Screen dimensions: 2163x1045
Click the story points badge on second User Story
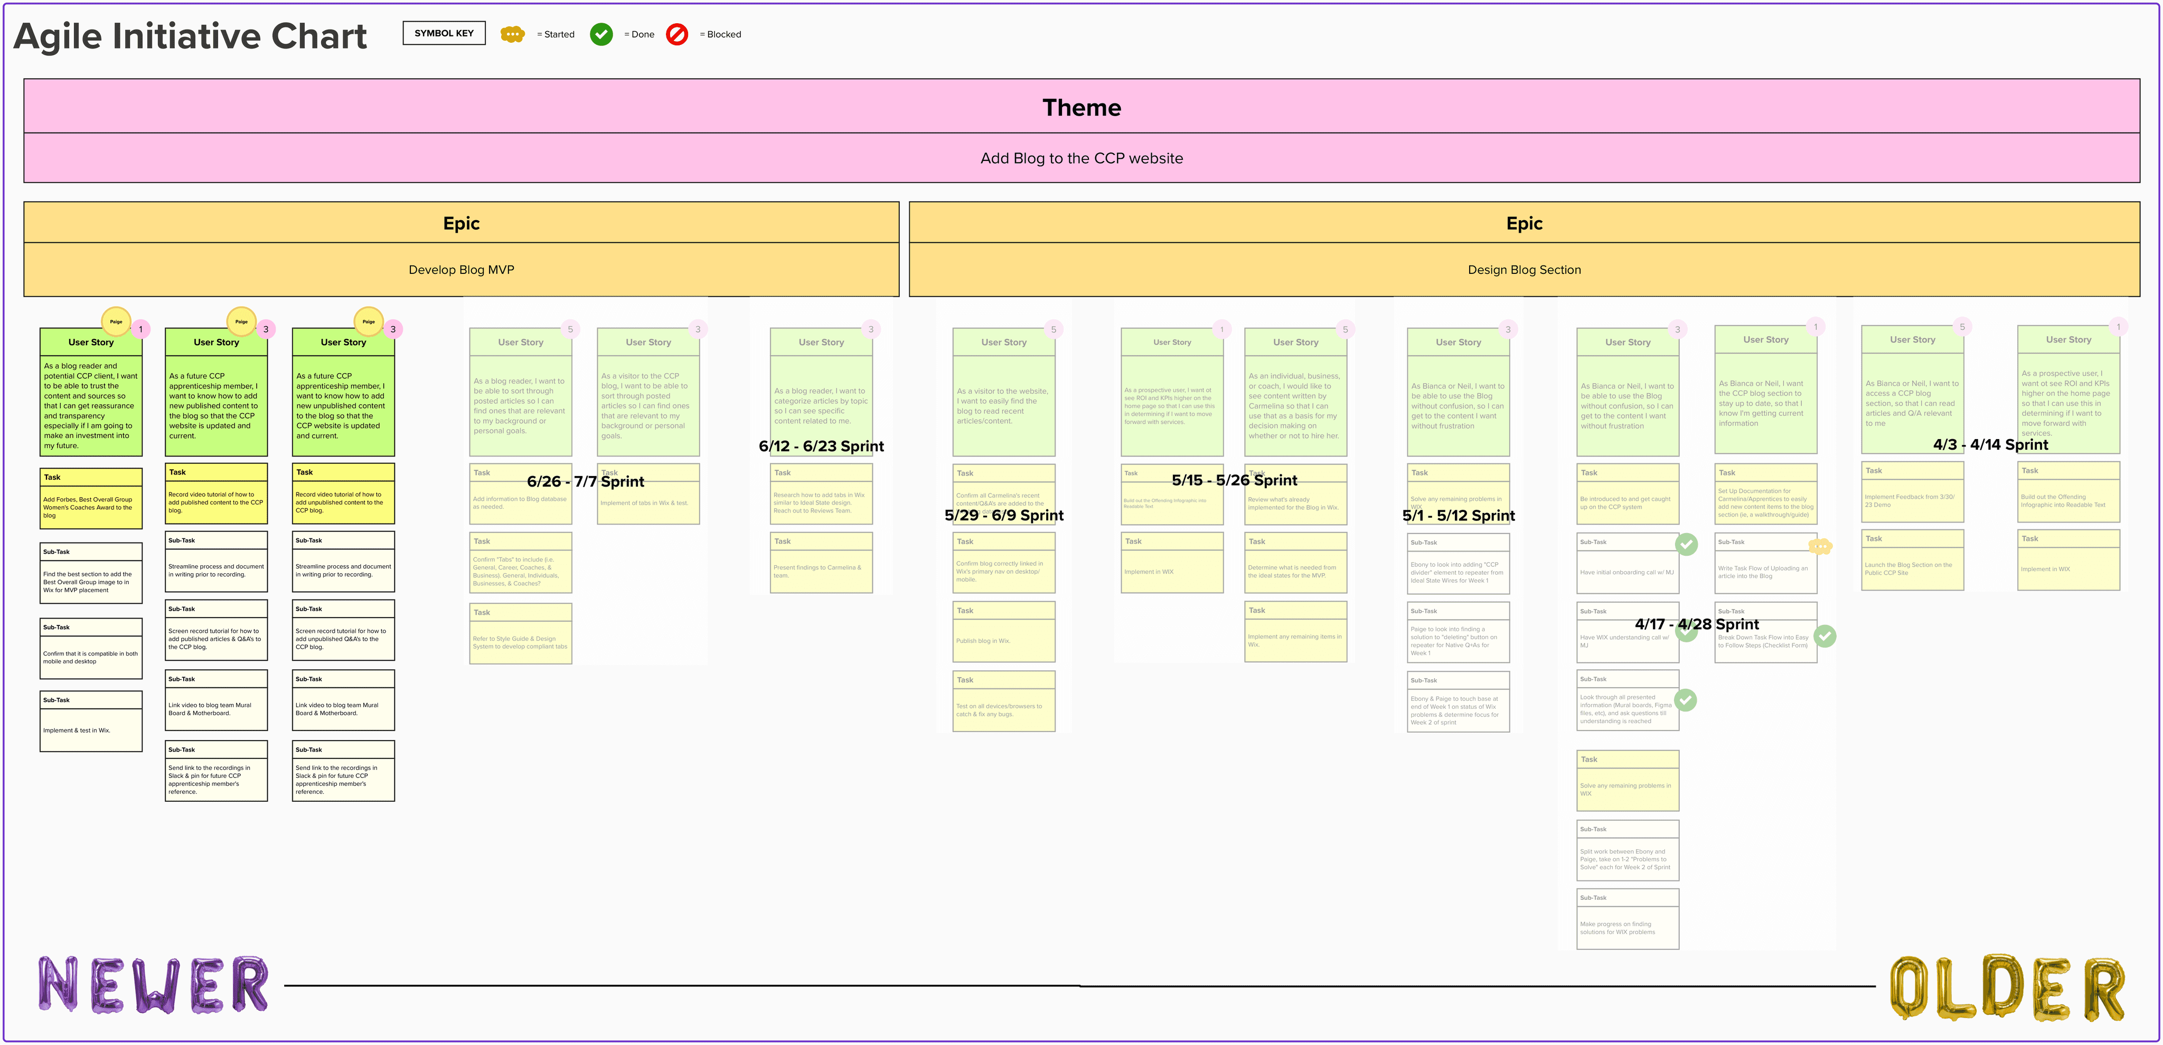[265, 329]
